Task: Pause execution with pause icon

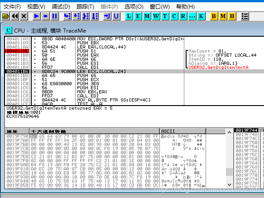Action: [55, 16]
